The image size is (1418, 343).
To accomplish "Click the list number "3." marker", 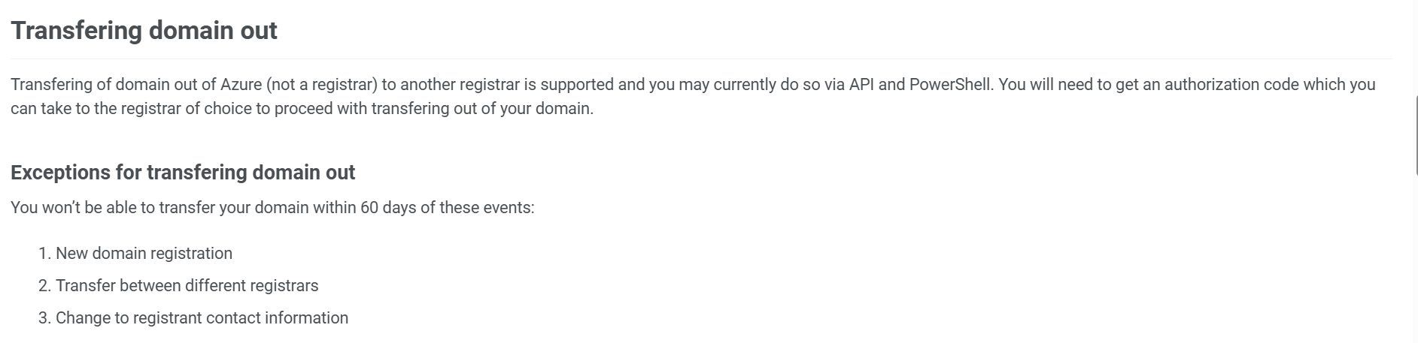I will [x=44, y=318].
